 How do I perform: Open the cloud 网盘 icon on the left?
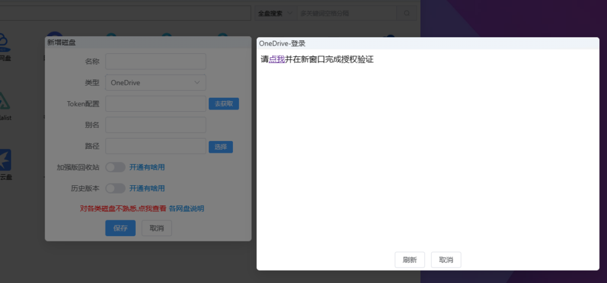point(4,42)
